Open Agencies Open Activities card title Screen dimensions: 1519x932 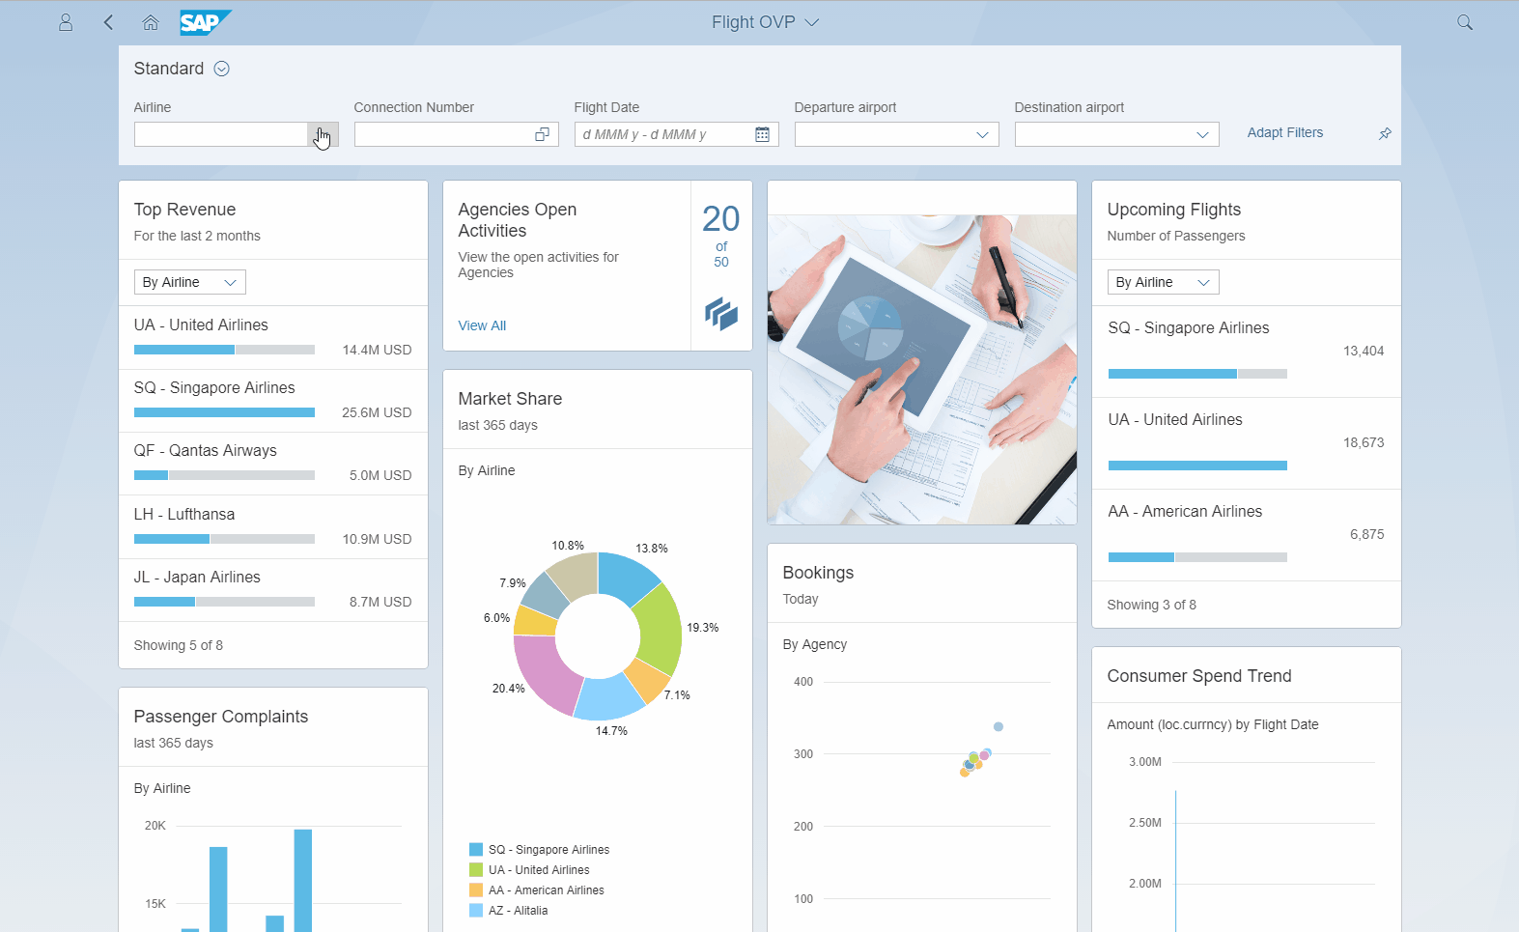(518, 220)
